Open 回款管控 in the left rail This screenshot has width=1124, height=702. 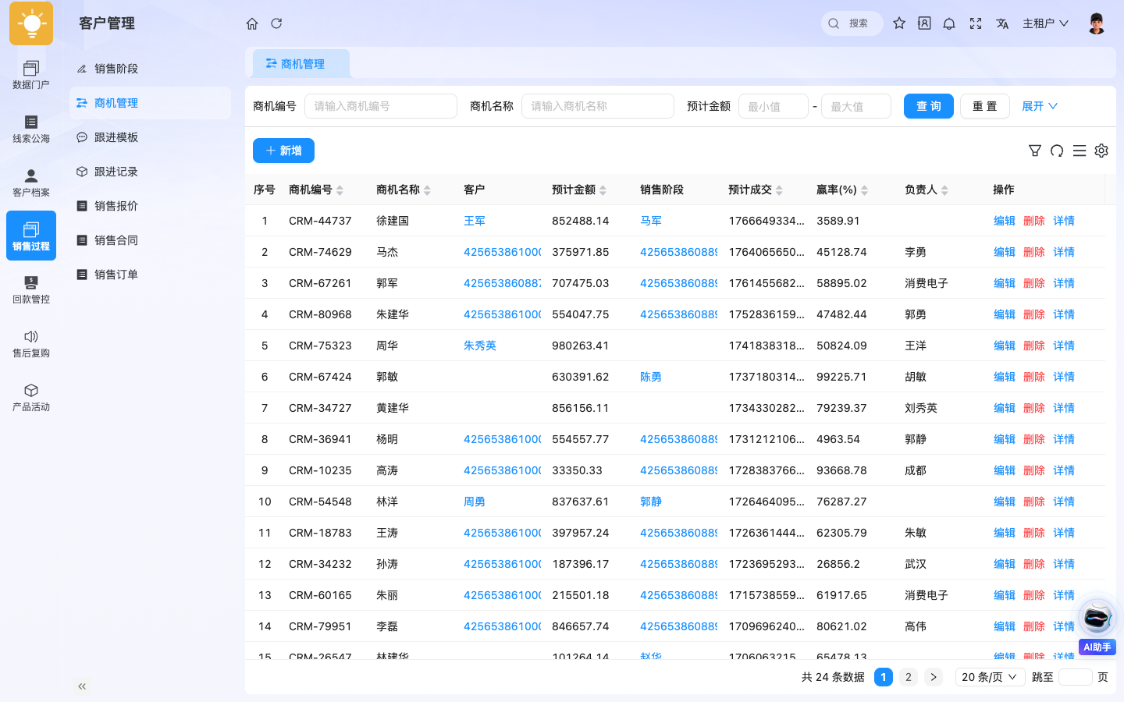(31, 289)
